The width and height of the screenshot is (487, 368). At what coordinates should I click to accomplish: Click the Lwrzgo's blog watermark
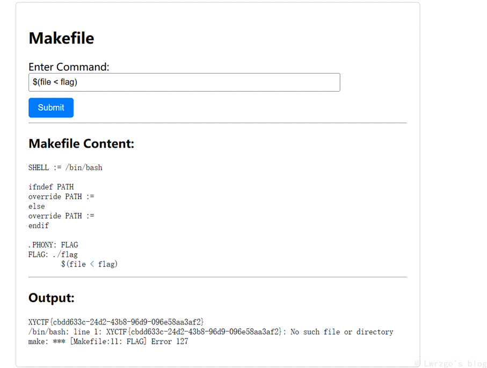pos(450,363)
